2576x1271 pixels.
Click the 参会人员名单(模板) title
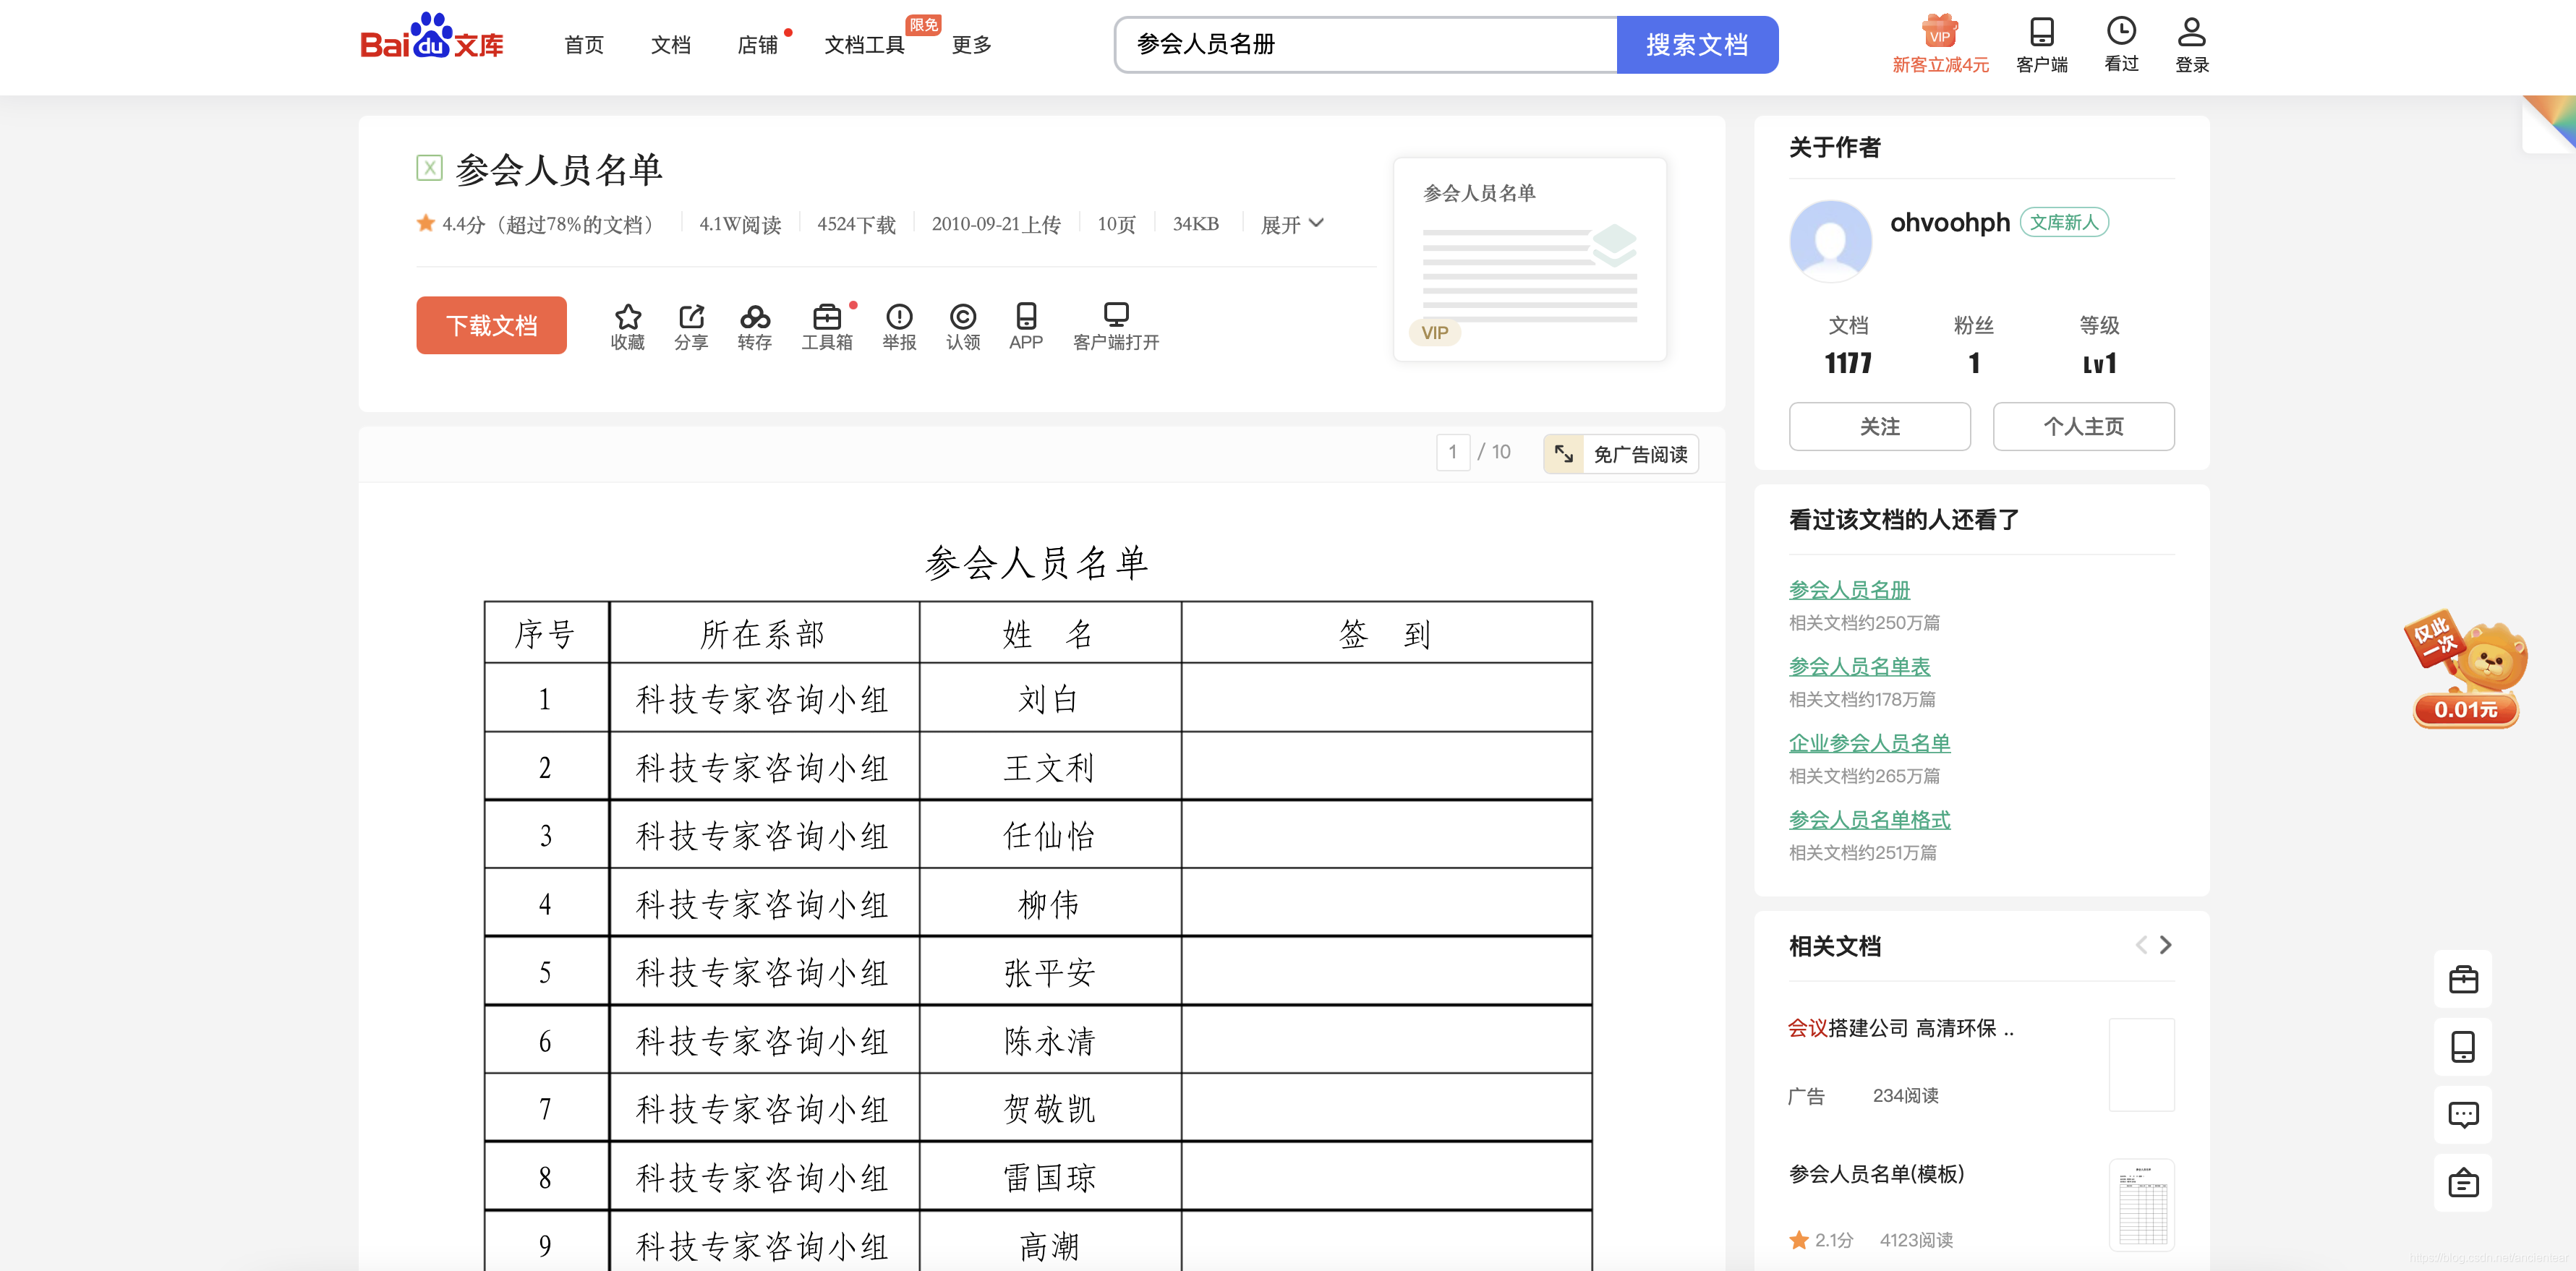(1876, 1174)
